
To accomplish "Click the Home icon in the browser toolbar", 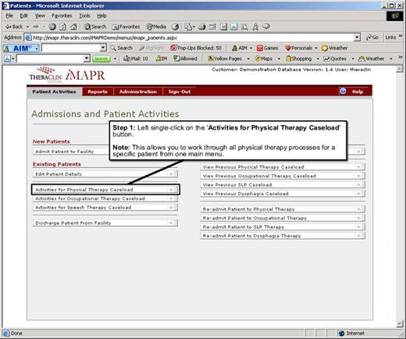I will click(x=73, y=27).
